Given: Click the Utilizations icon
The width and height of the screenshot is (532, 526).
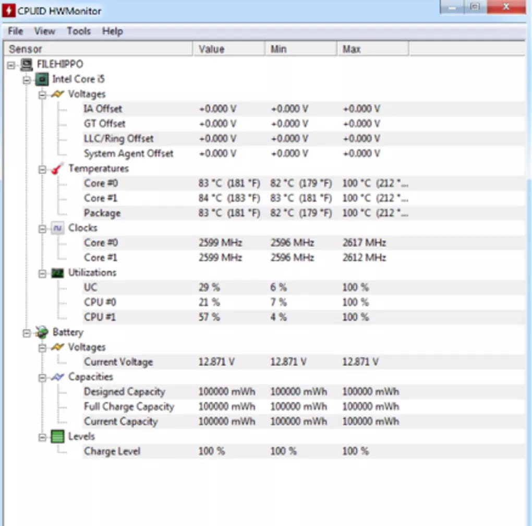Looking at the screenshot, I should pyautogui.click(x=57, y=273).
